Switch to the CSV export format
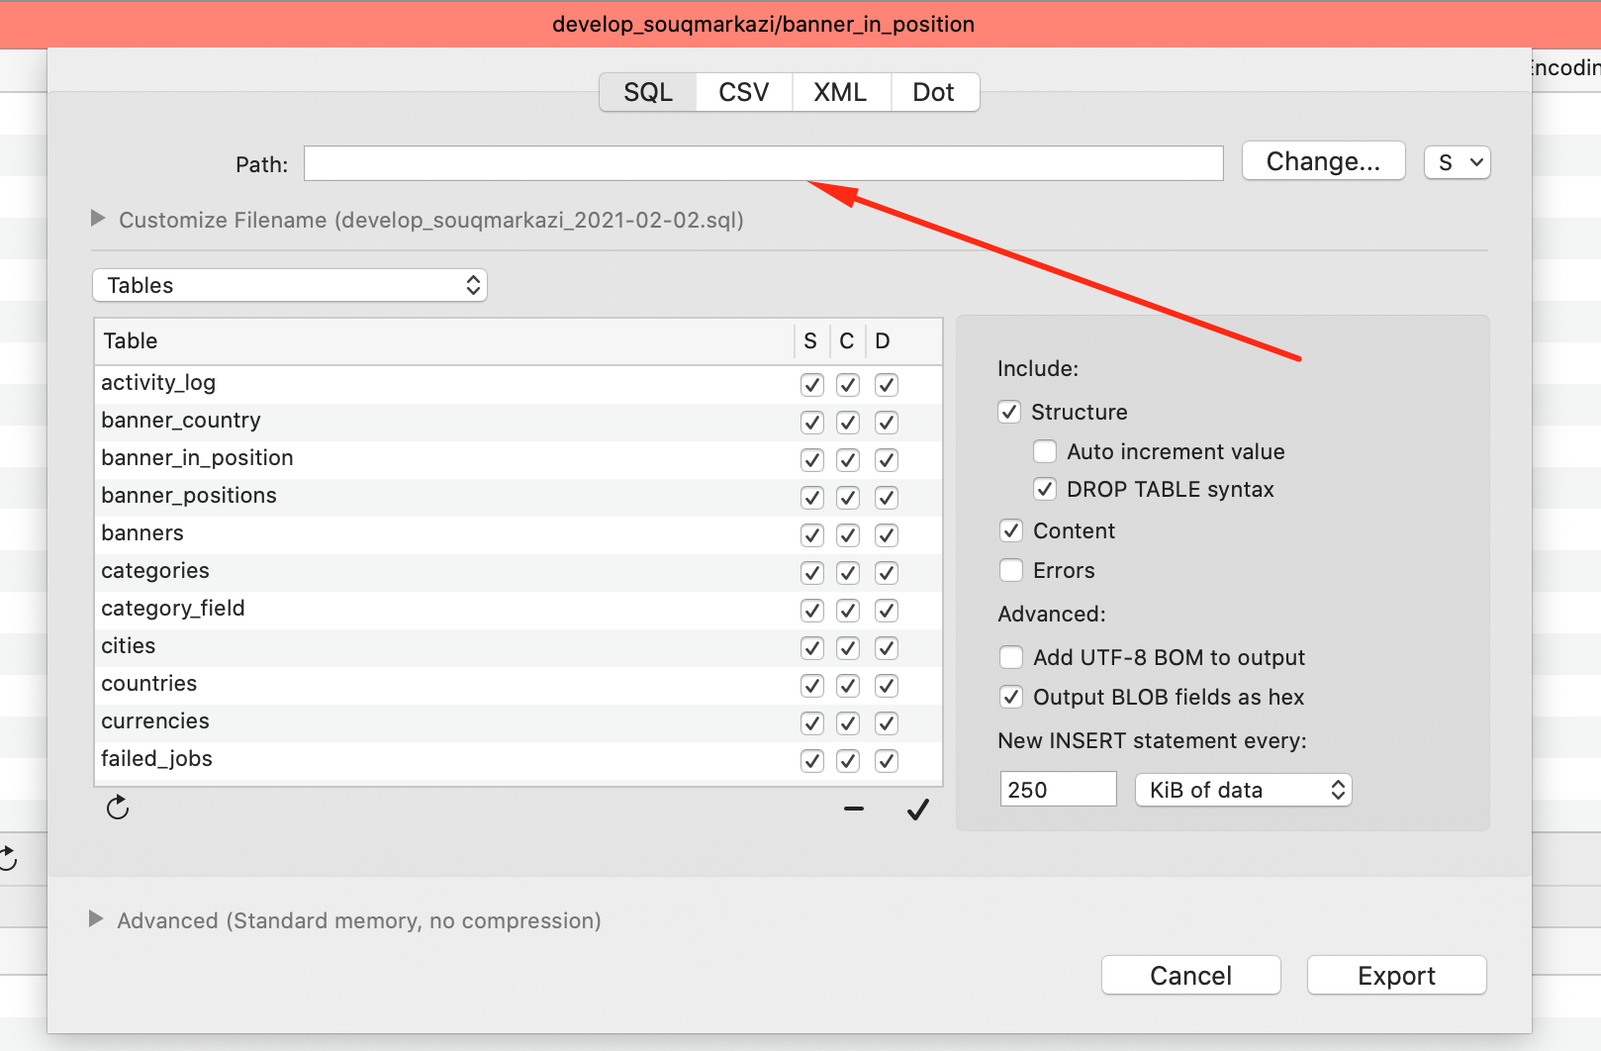Image resolution: width=1601 pixels, height=1051 pixels. (x=743, y=91)
